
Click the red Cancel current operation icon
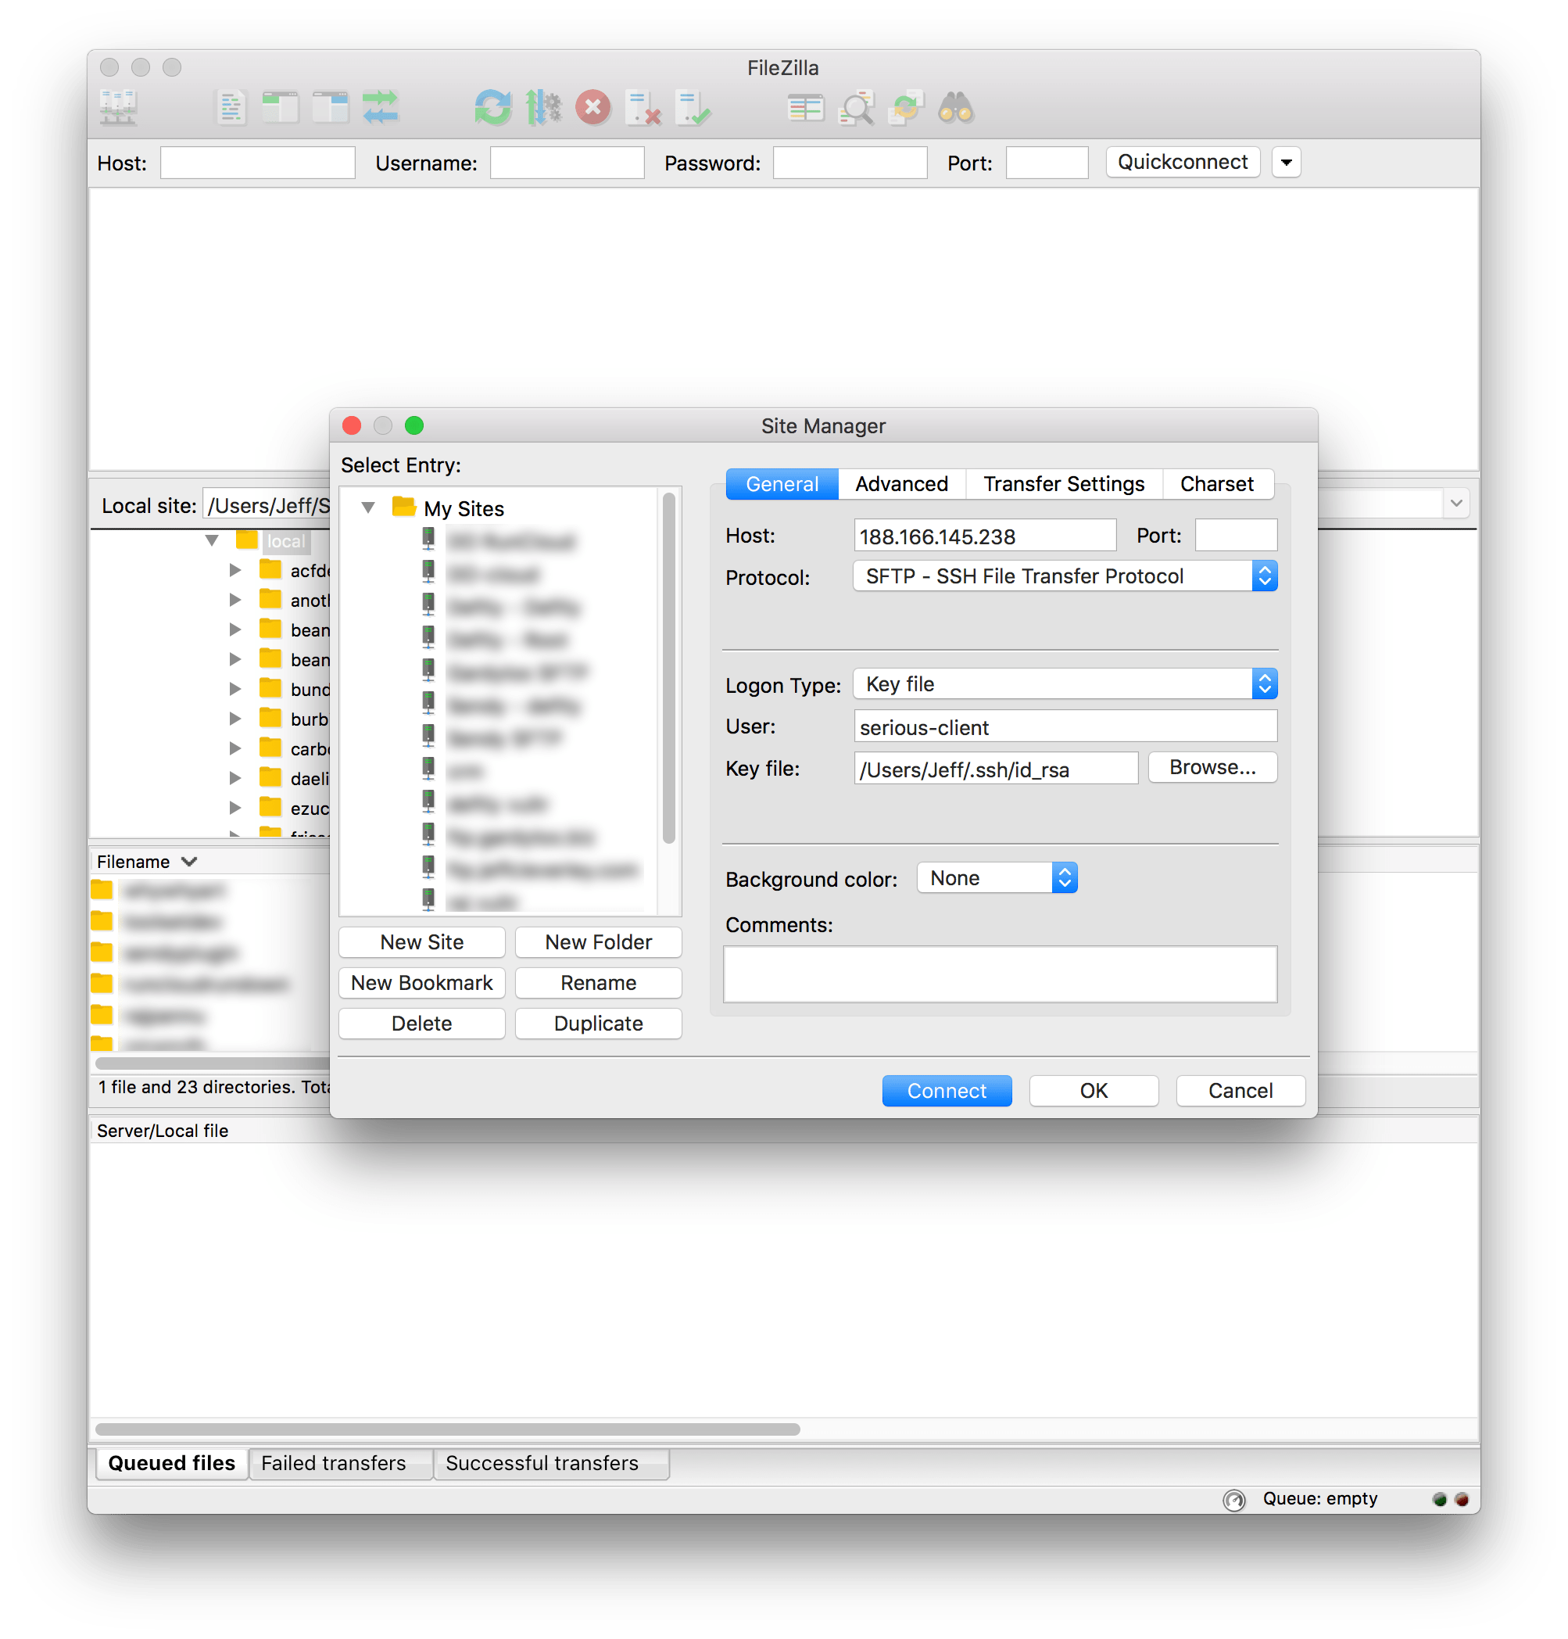593,108
